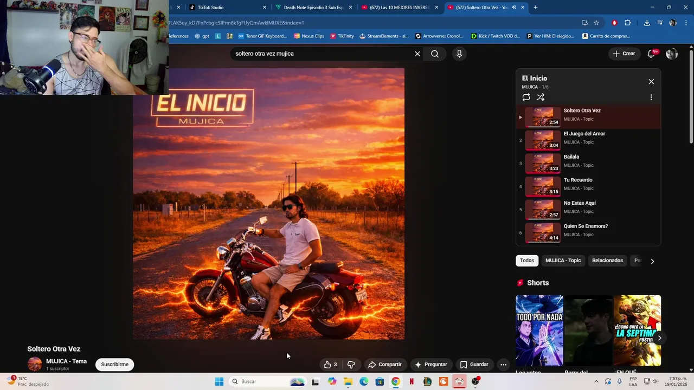Clear the search text with the X
The image size is (694, 390).
point(417,54)
